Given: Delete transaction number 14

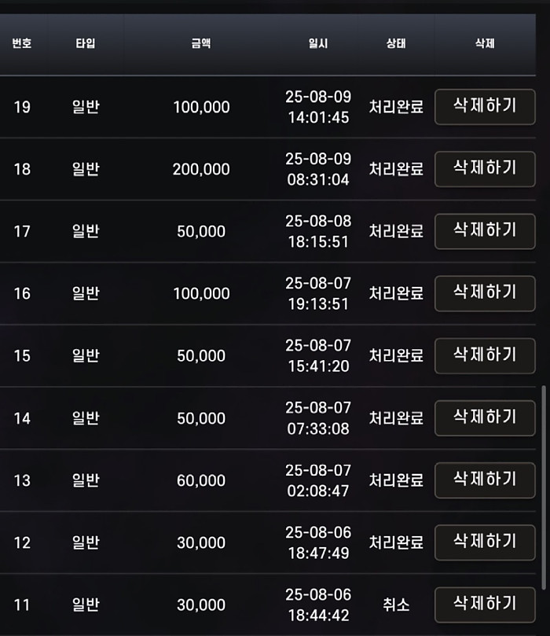Looking at the screenshot, I should [485, 417].
